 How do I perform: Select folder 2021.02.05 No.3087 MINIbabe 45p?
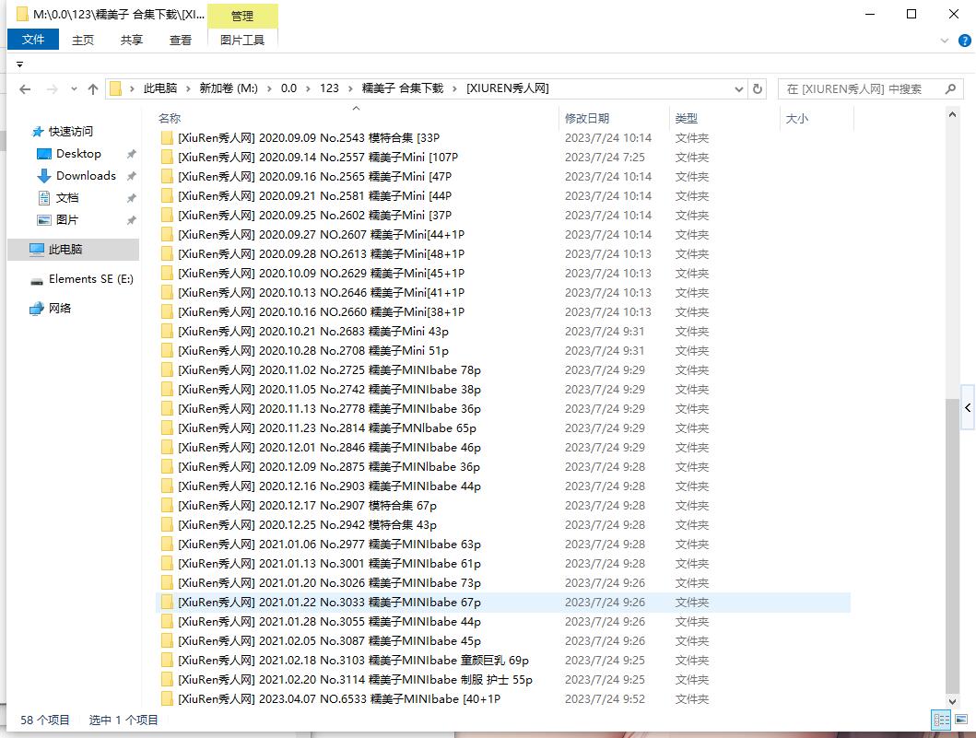[x=329, y=641]
